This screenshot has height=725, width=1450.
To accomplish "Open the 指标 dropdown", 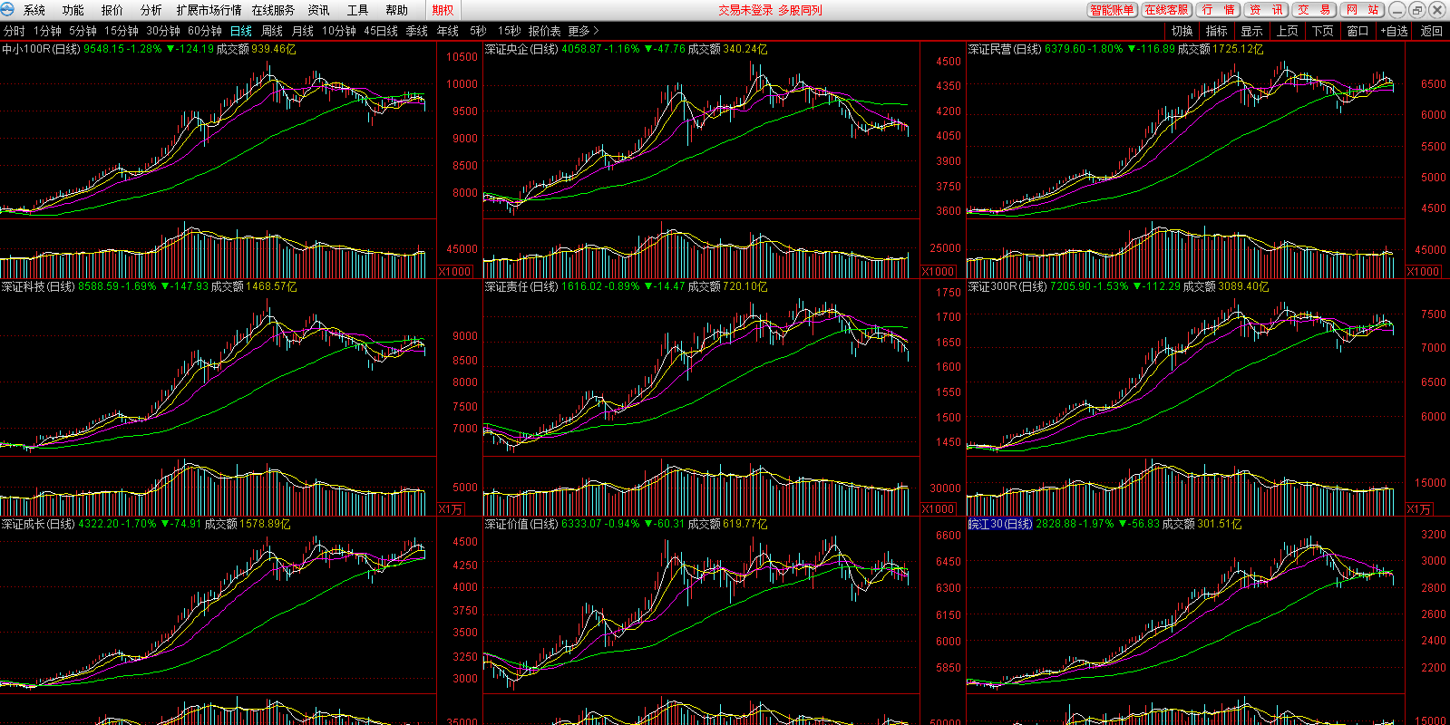I will tap(1216, 31).
